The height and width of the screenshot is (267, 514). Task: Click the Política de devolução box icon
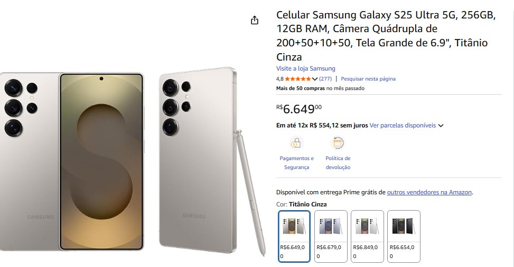coord(338,143)
